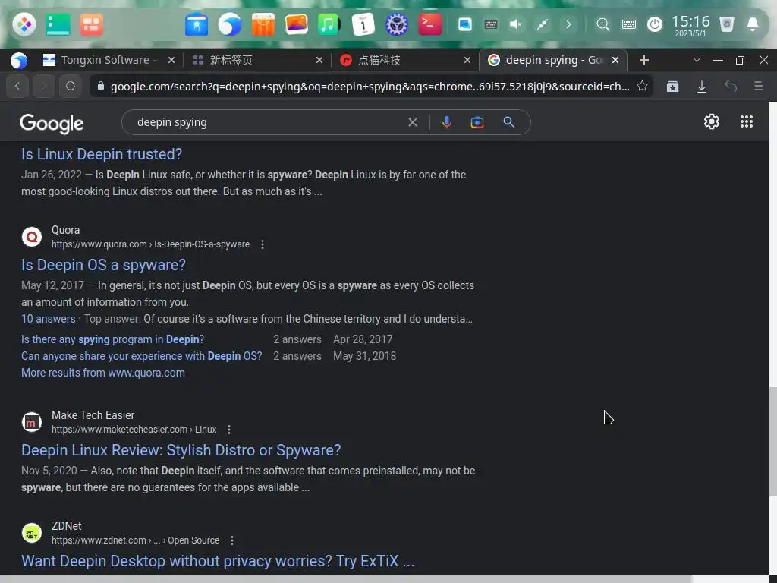Open 'Is Deepin OS a spyware?' result

(103, 265)
